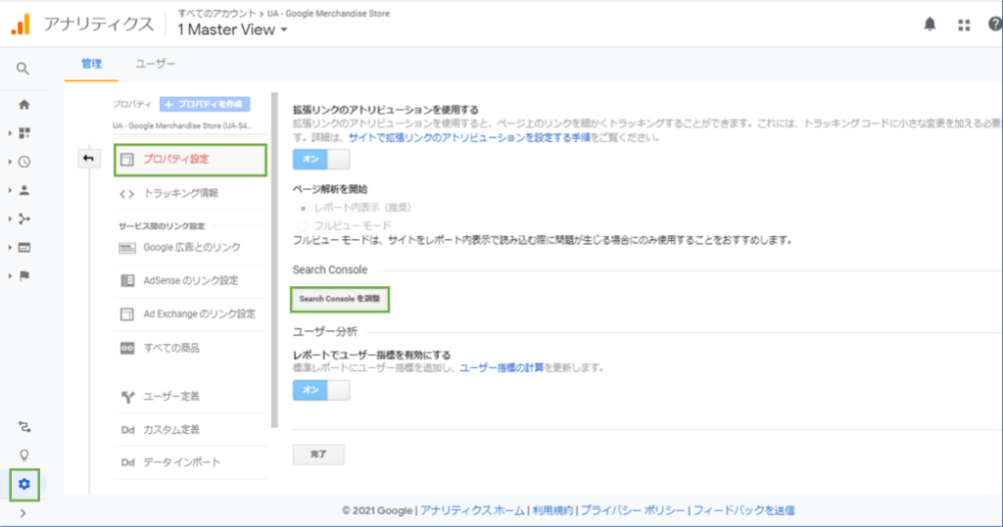This screenshot has width=1003, height=527.
Task: Open トラッキング情報 menu item
Action: 191,193
